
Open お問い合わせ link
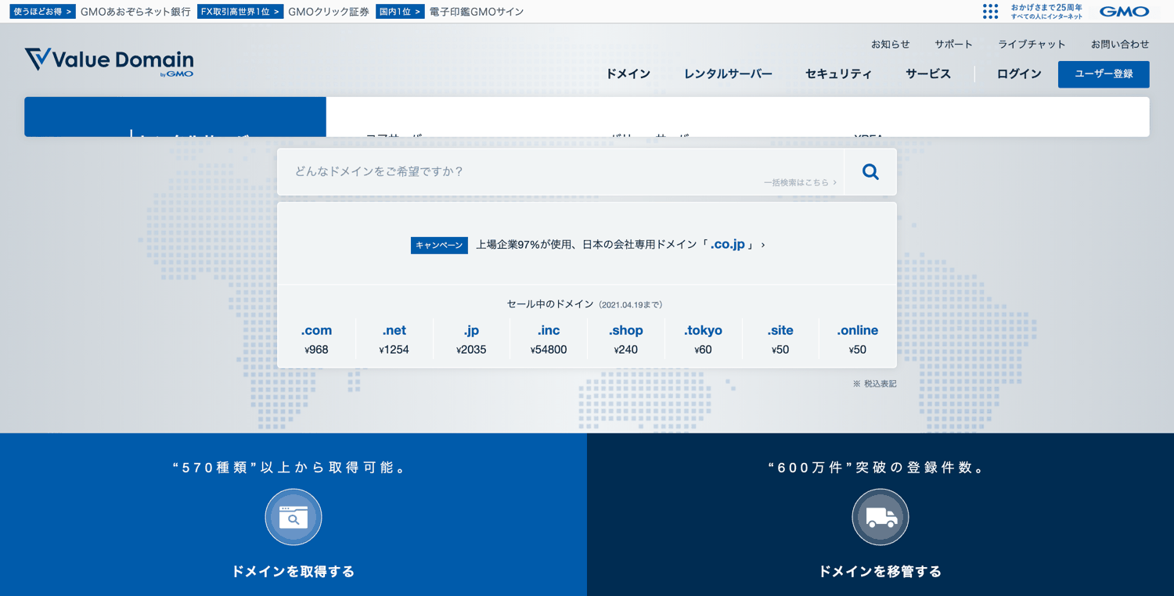pos(1120,45)
